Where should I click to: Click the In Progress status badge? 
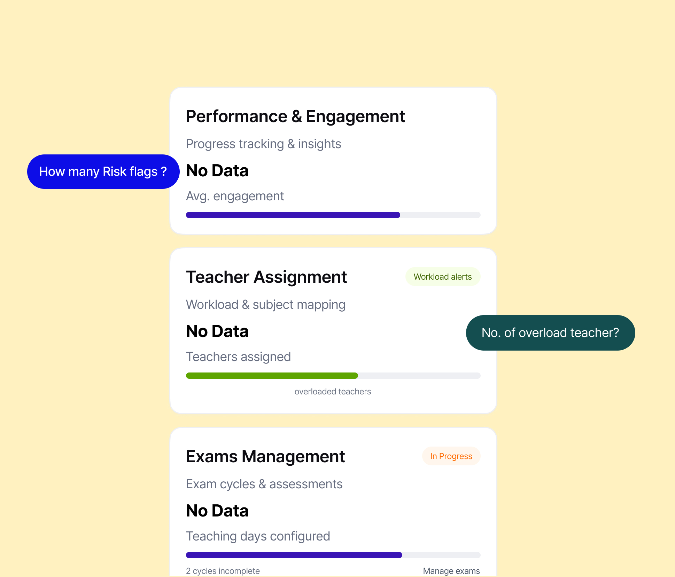tap(451, 456)
